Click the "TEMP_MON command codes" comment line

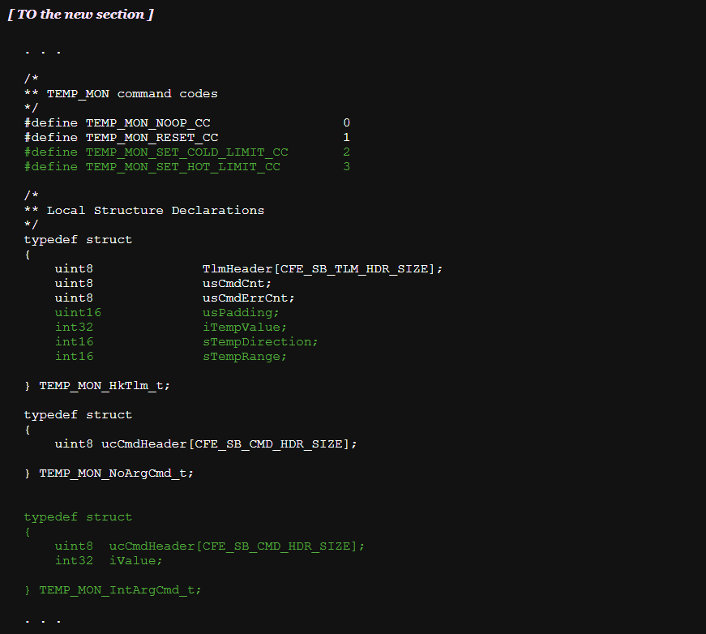pyautogui.click(x=131, y=93)
